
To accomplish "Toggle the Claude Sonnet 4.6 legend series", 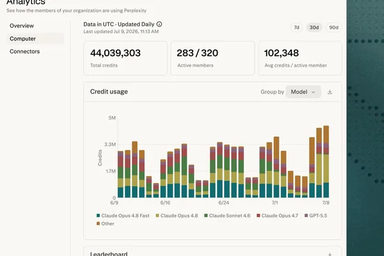I will coord(227,216).
